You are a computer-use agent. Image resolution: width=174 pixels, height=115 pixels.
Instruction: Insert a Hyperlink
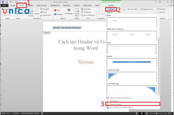(86, 9)
